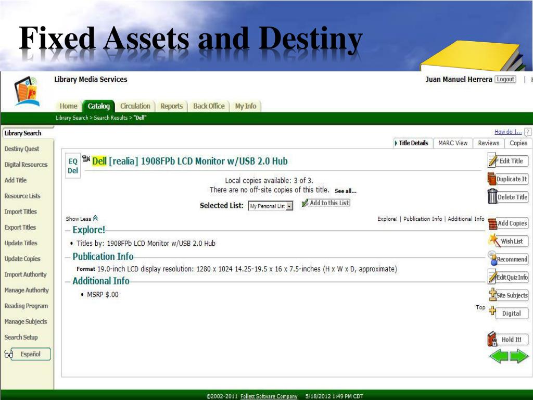Click the Recommend person icon
The width and height of the screenshot is (533, 400).
pos(492,258)
